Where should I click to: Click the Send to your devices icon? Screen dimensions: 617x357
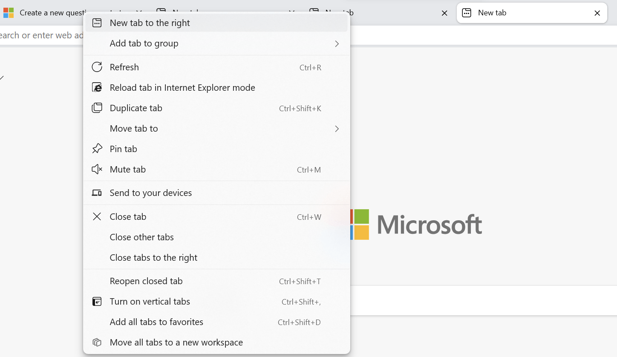(x=97, y=193)
